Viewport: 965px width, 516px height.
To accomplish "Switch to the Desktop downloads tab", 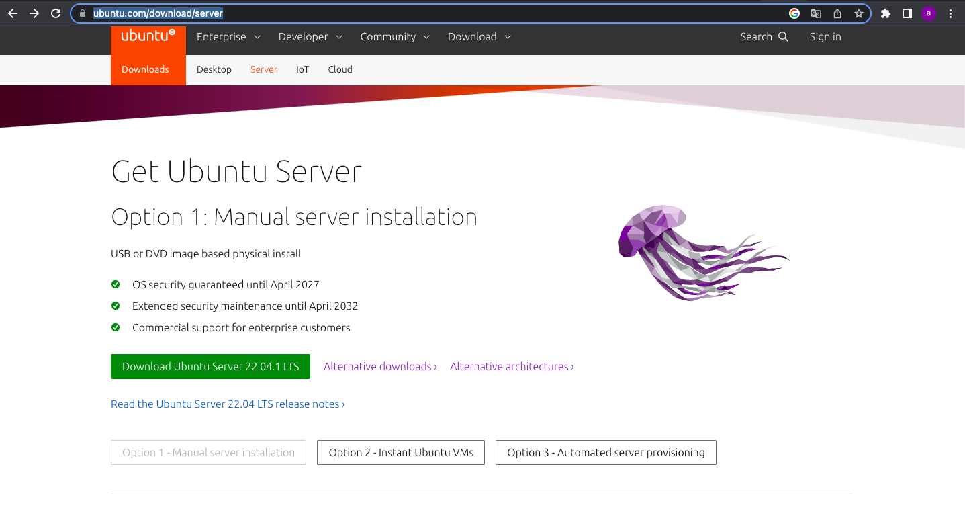I will point(214,69).
